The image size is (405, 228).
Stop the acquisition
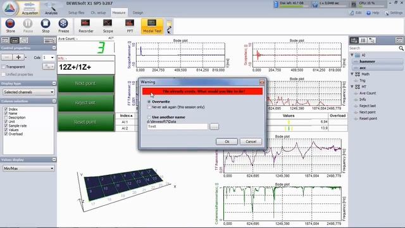(46, 26)
